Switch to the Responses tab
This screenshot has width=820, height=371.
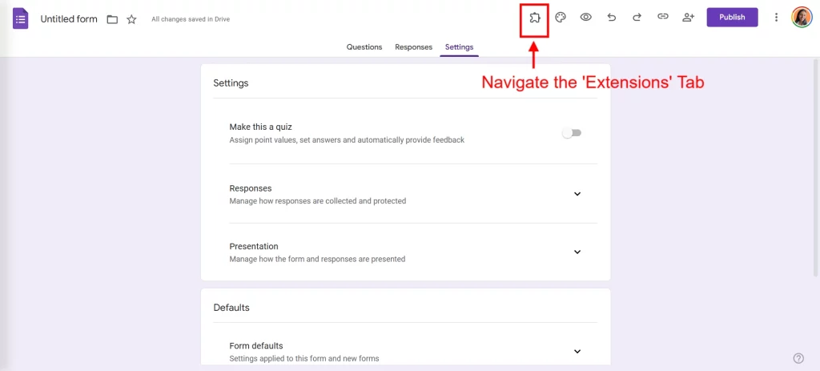[413, 47]
